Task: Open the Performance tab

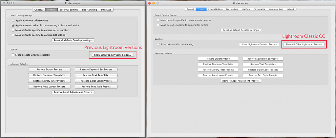Action: pyautogui.click(x=260, y=9)
